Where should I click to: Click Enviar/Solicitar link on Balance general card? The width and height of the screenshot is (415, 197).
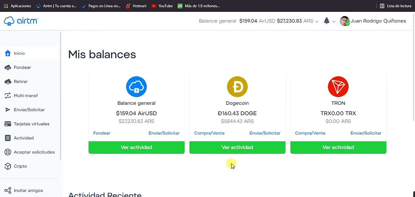coord(164,133)
